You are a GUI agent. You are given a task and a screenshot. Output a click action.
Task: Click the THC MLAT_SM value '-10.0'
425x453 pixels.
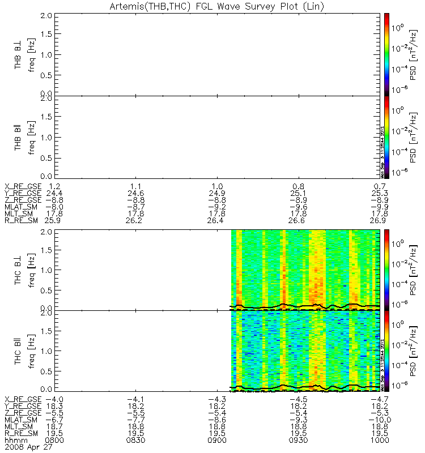point(380,420)
